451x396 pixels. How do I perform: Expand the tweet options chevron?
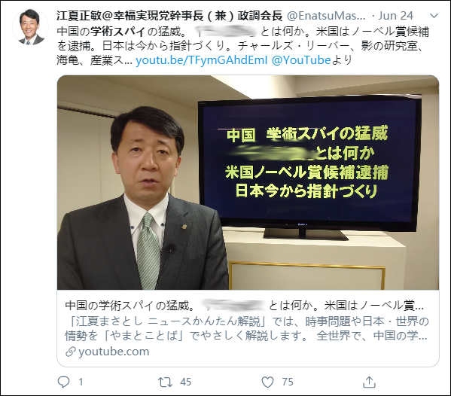tap(434, 16)
